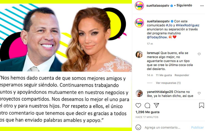Image resolution: width=205 pixels, height=131 pixels.
Task: Open the 1,296 Me gusta likes list
Action: (x=148, y=112)
